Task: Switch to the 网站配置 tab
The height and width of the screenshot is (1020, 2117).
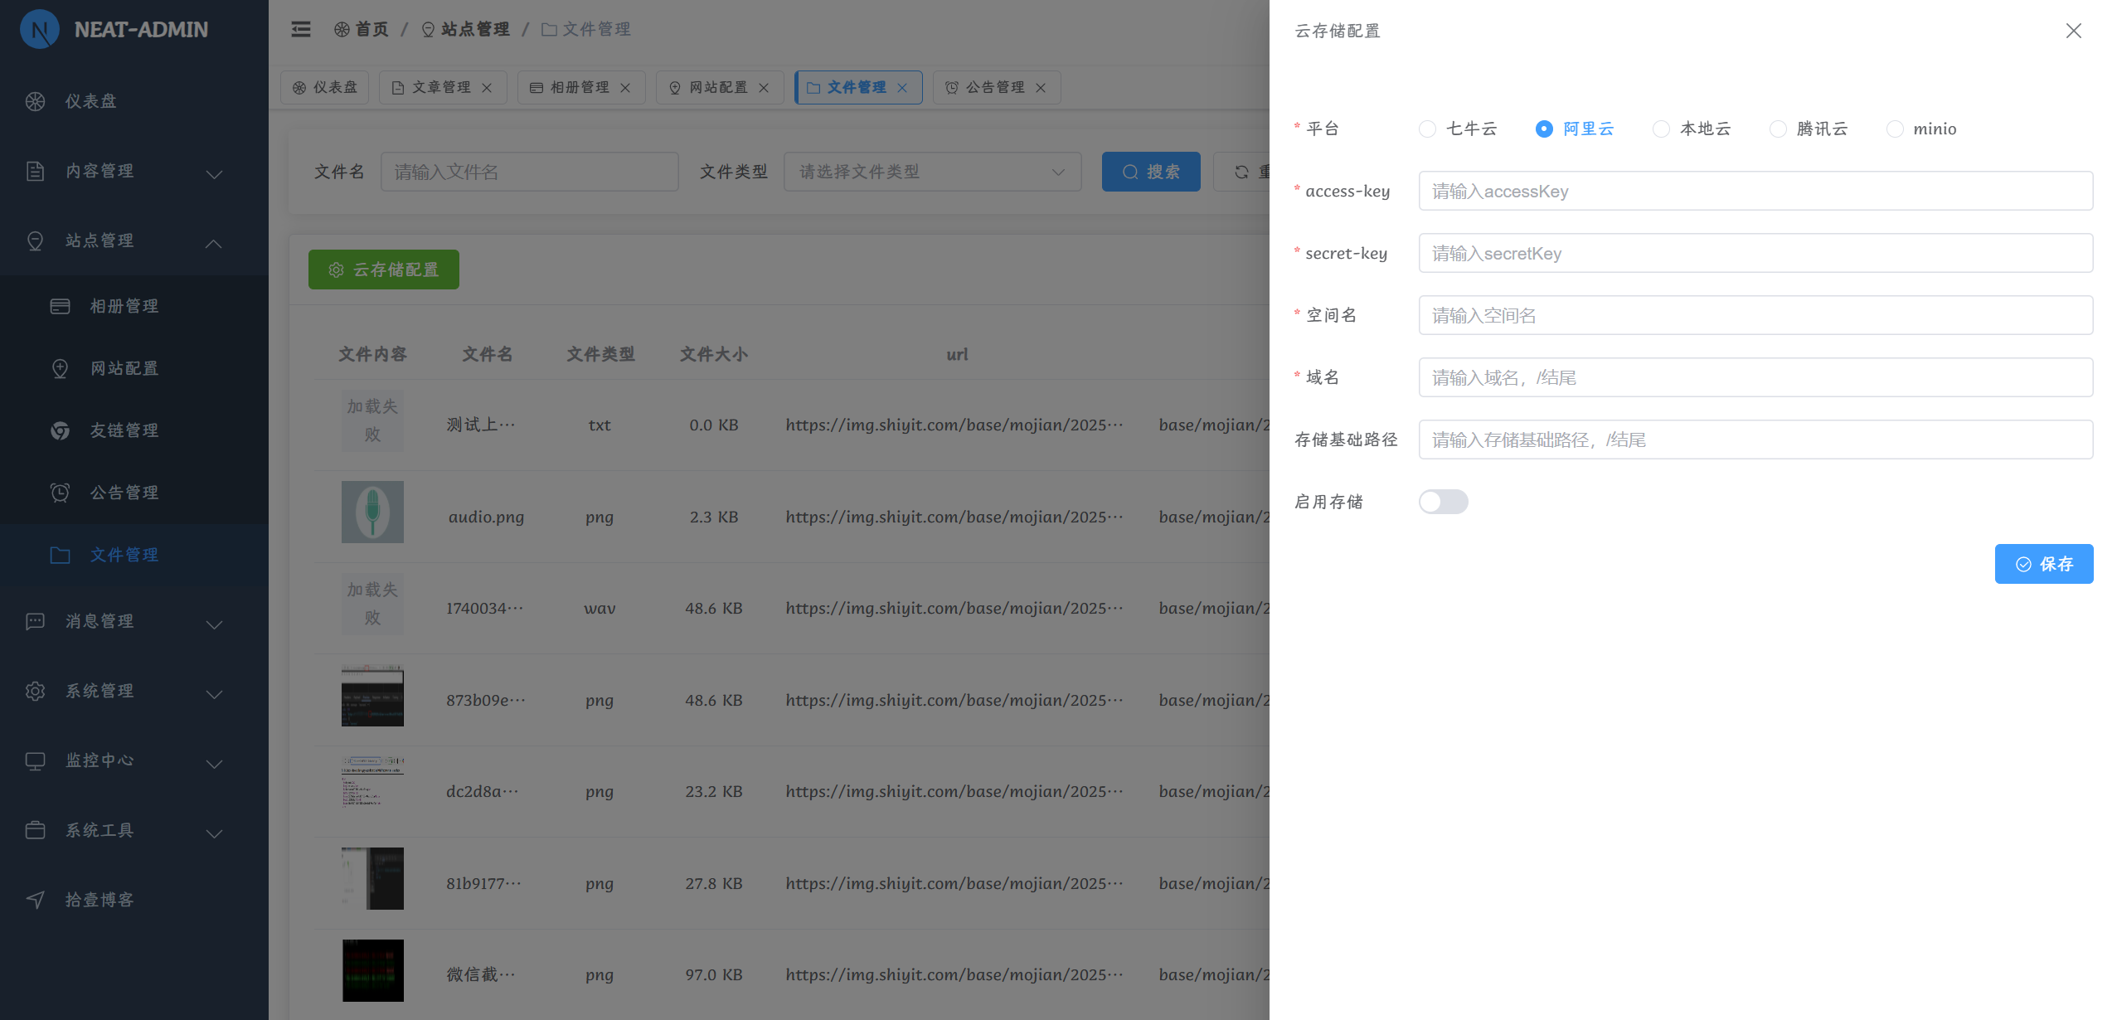Action: (x=717, y=88)
